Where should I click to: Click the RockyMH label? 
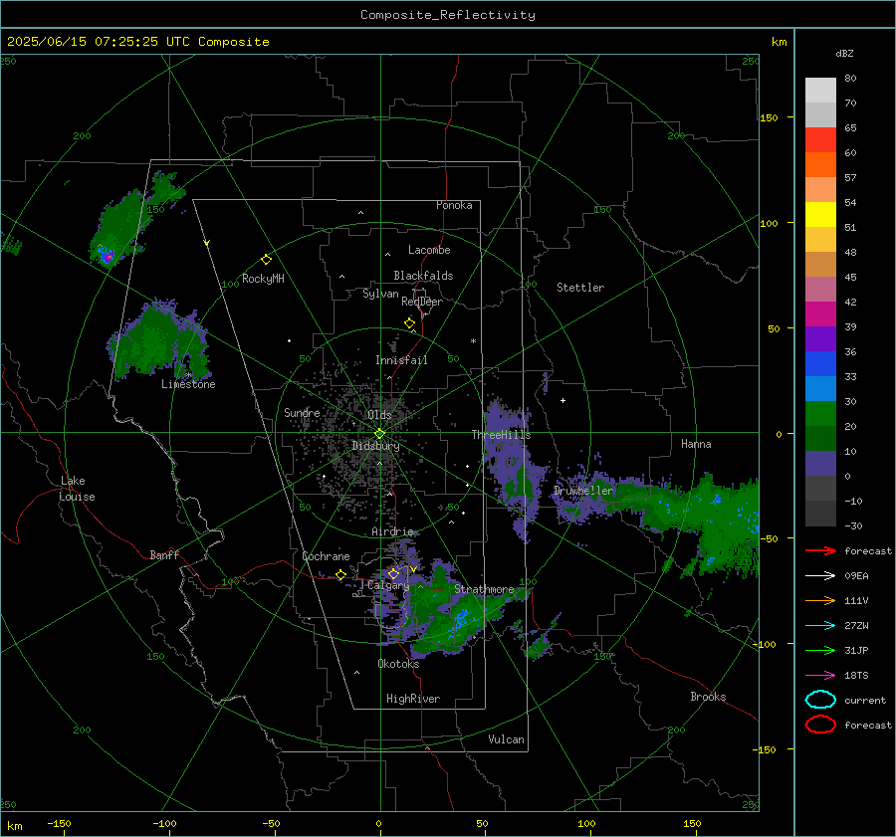point(263,279)
